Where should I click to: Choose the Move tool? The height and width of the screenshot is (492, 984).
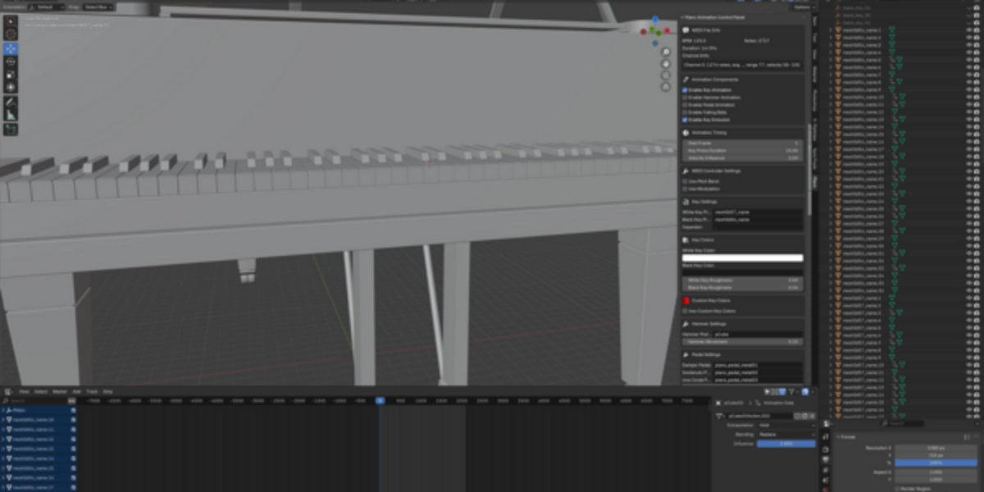(11, 48)
